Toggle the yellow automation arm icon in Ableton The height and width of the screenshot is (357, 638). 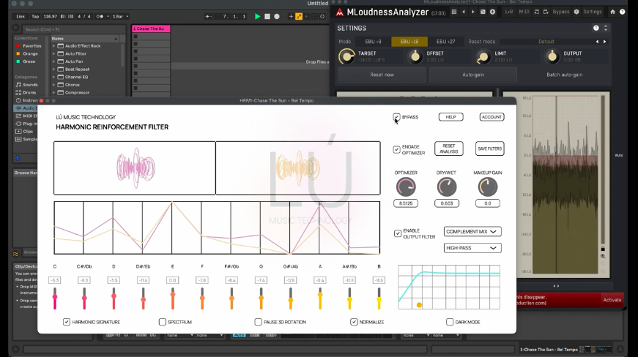tap(299, 17)
